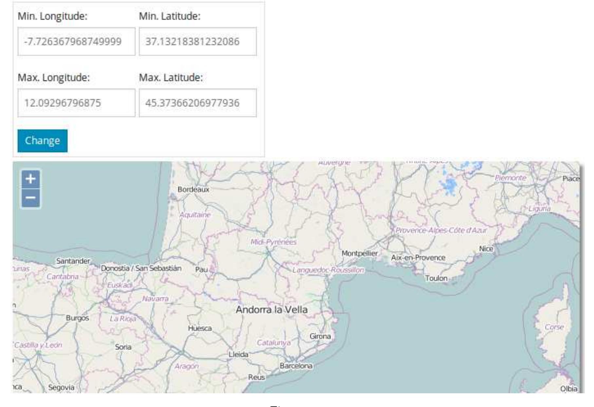Click Toulon on the map
This screenshot has width=594, height=407.
[x=436, y=278]
